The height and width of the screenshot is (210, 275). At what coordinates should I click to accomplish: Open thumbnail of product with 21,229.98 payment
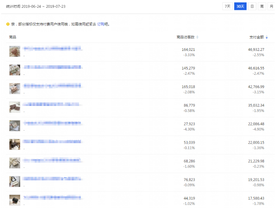(x=15, y=163)
